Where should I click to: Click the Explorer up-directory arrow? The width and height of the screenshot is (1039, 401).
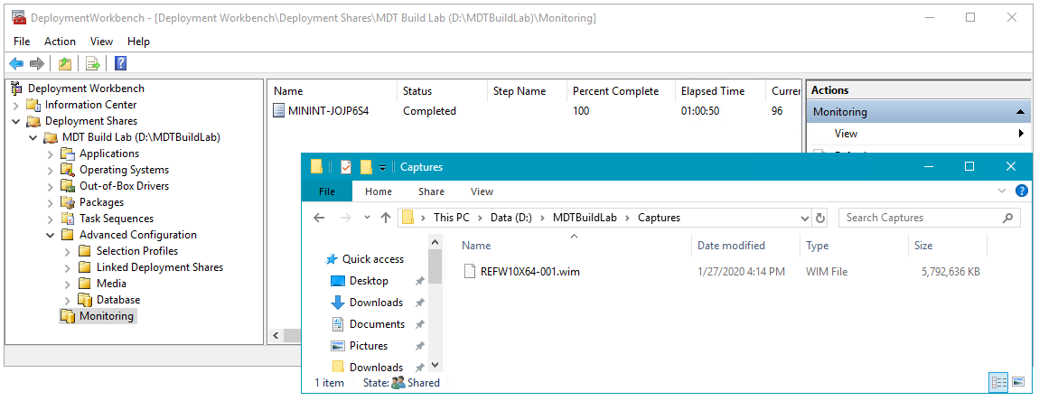[386, 218]
